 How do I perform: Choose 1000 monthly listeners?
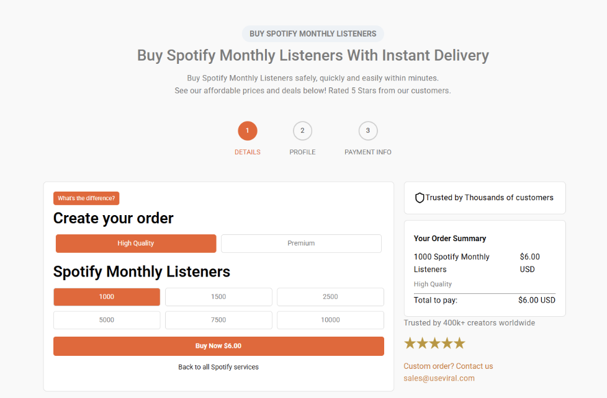click(x=107, y=297)
